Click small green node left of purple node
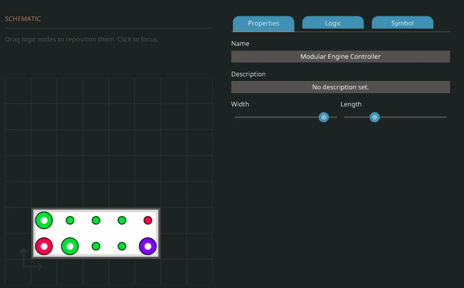Screen dimensions: 464x288 tap(122, 246)
